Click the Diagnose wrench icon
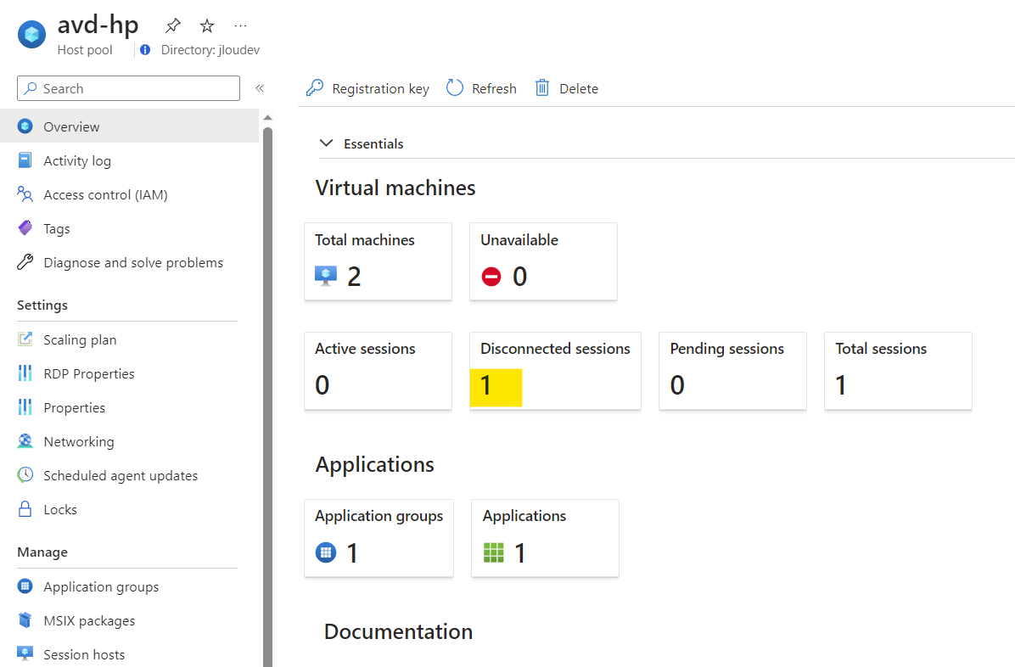This screenshot has width=1015, height=667. (x=25, y=262)
